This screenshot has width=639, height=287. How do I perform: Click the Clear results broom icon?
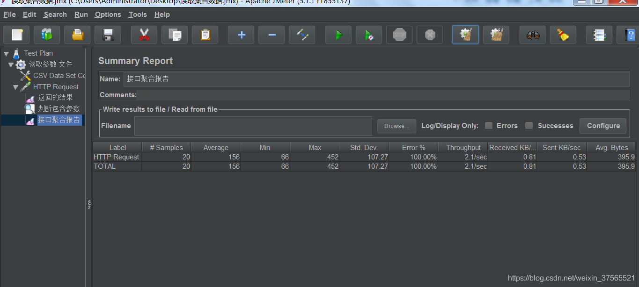pyautogui.click(x=465, y=35)
